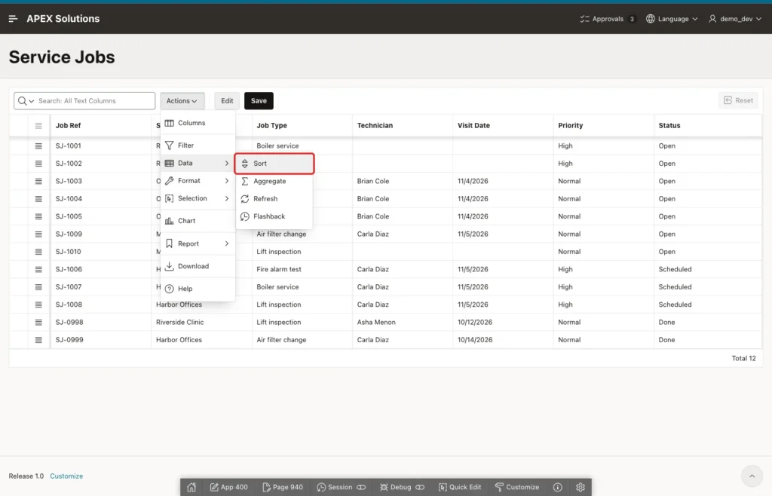
Task: Select the Fire alarm test cell
Action: coord(302,269)
